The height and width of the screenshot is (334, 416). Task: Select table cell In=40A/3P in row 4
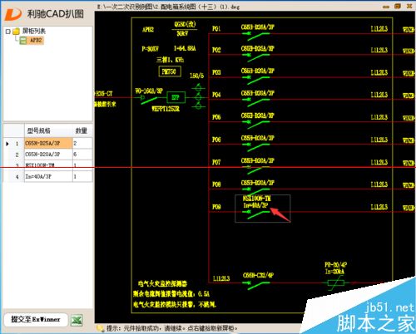pyautogui.click(x=48, y=176)
